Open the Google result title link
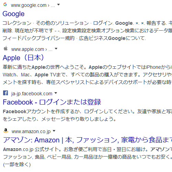Image resolution: width=172 pixels, height=172 pixels. pyautogui.click(x=13, y=14)
